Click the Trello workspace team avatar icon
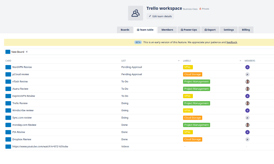 point(135,13)
